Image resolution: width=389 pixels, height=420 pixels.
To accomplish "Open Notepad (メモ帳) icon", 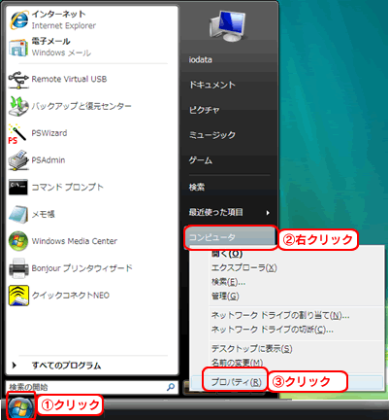I will [x=18, y=214].
